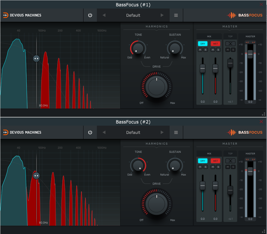
Task: Click the BassFocus waveform logo in window #1
Action: point(232,15)
